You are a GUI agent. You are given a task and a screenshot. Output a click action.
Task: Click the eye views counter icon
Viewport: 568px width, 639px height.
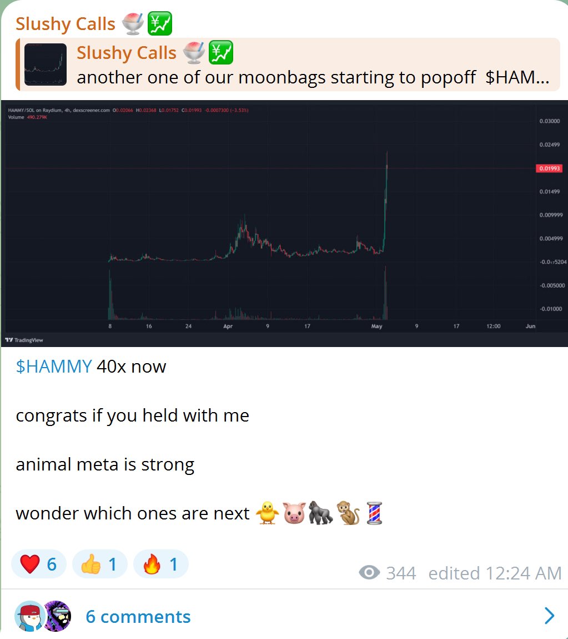point(369,573)
